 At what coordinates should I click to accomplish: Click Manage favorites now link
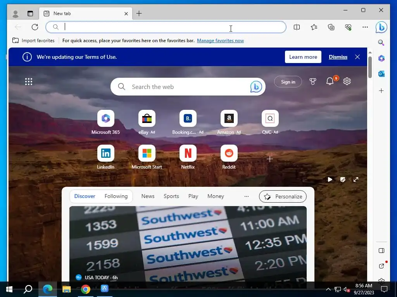click(220, 41)
